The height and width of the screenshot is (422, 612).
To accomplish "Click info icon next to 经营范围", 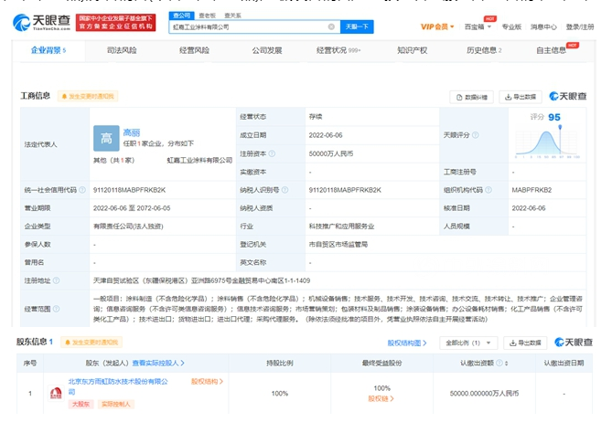I will [56, 309].
